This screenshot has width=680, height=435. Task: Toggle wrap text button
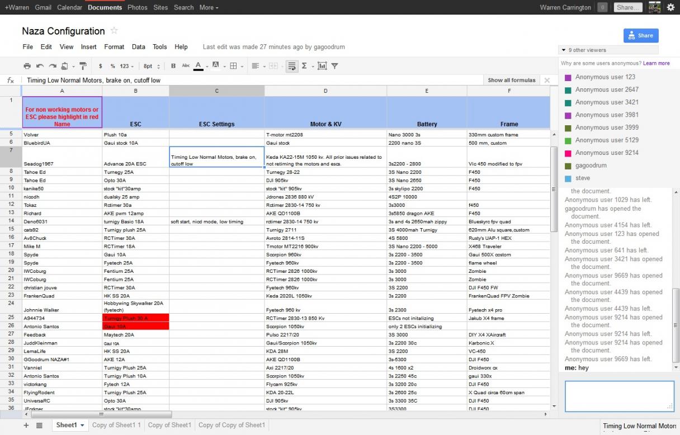coord(291,66)
